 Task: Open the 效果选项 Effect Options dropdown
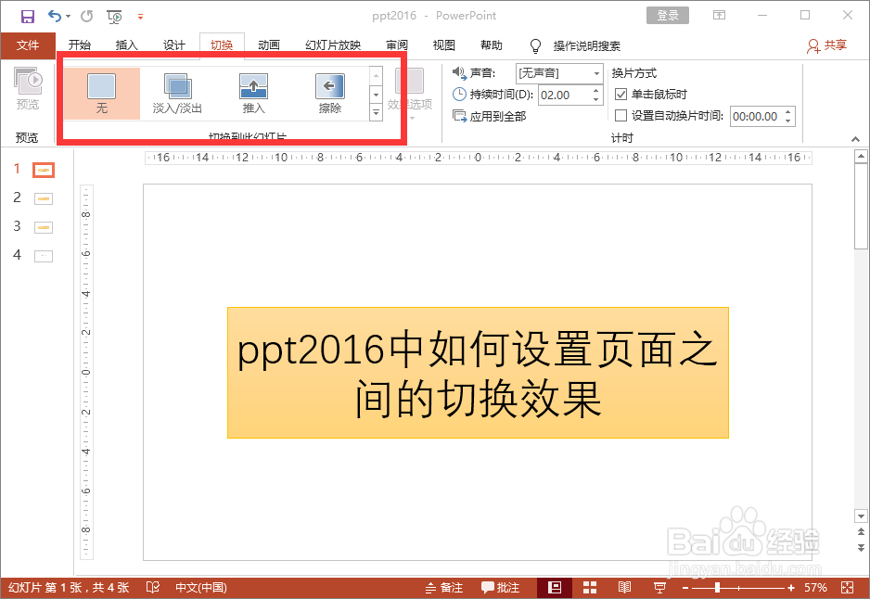[409, 93]
